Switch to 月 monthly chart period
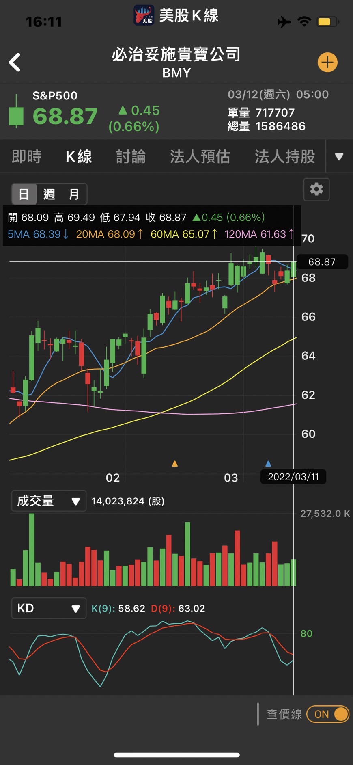 [74, 194]
